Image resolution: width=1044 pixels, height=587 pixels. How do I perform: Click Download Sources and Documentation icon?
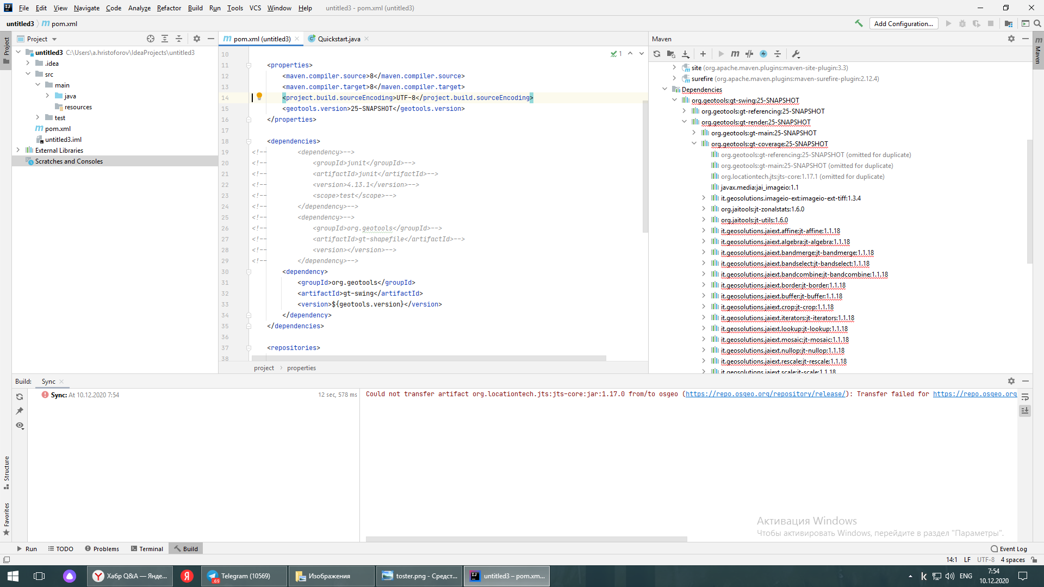[x=686, y=54]
